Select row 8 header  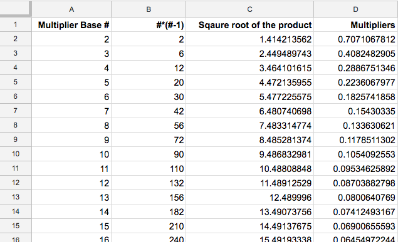(16, 125)
